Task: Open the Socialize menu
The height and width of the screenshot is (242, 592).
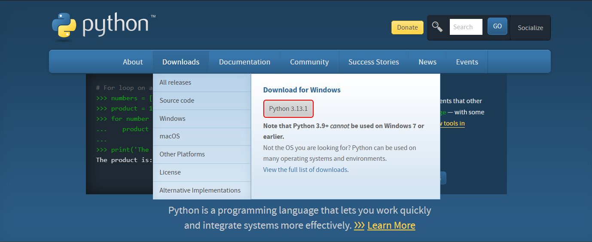Action: (530, 28)
